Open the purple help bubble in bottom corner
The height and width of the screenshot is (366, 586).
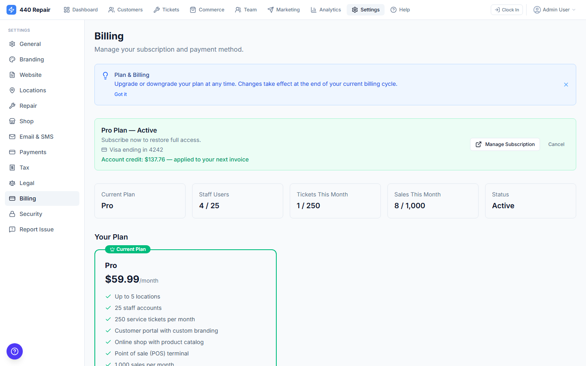pyautogui.click(x=15, y=351)
